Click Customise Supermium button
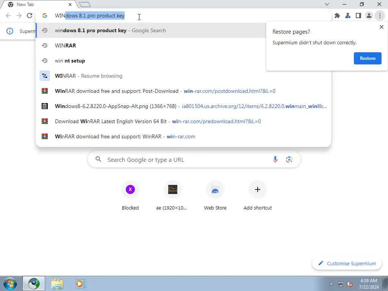Screen dimensions: 388x291 point(347,263)
